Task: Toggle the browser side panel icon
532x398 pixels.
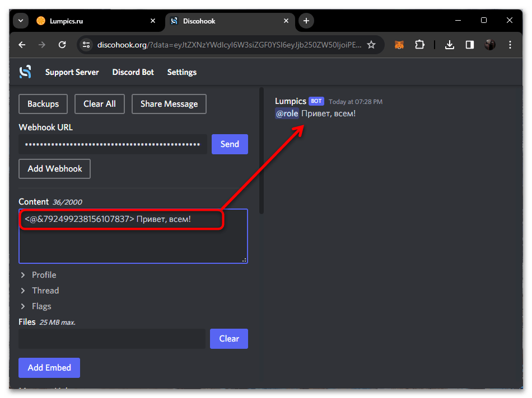Action: [x=470, y=45]
